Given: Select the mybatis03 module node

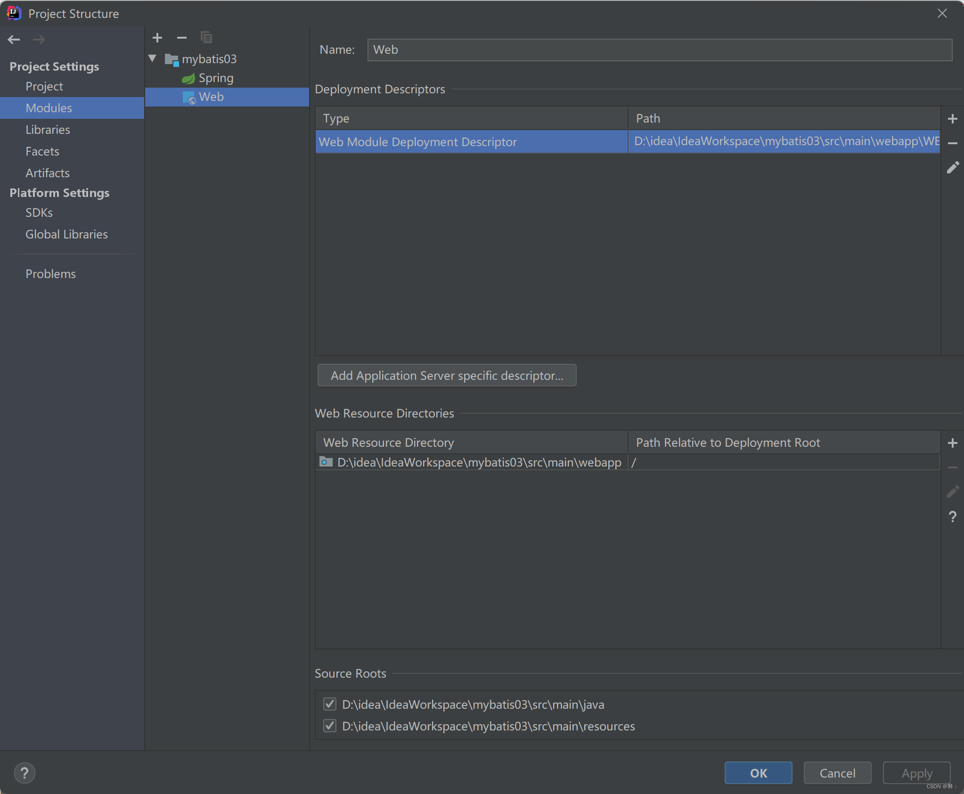Looking at the screenshot, I should click(209, 59).
